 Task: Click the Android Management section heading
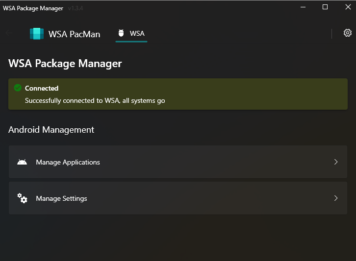click(x=51, y=130)
